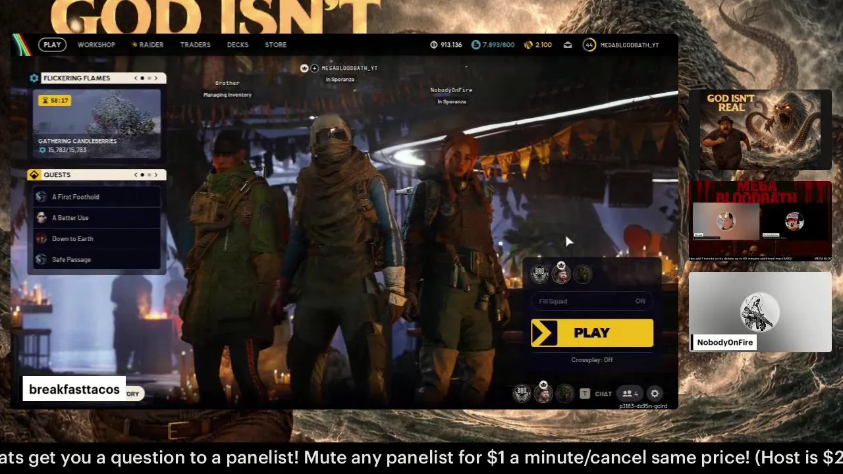
Task: Click the gold token icon beside 2,100
Action: [528, 45]
